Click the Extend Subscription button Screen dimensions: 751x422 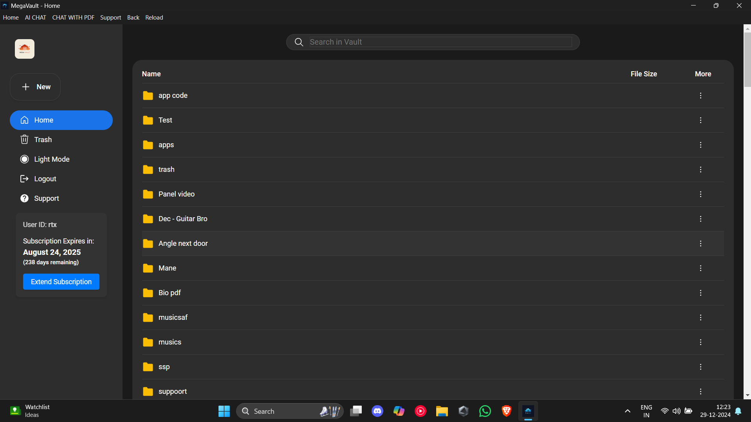(x=61, y=281)
